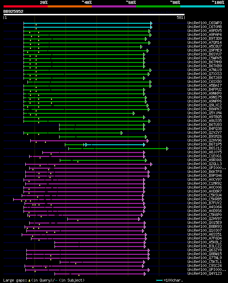
Task: Click the arrowhead ending the Q2HV97 alignment
Action: pos(139,219)
